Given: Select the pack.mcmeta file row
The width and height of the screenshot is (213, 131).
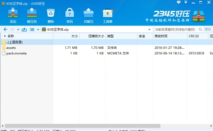Looking at the screenshot, I should pos(106,53).
